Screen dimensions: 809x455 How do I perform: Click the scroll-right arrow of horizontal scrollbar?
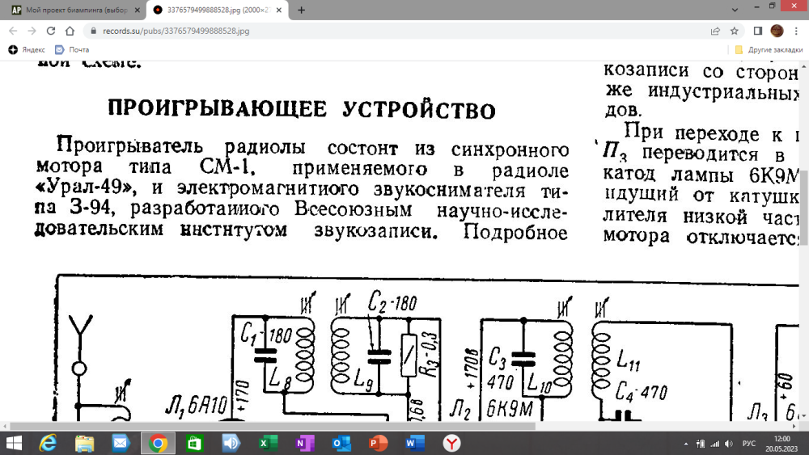pyautogui.click(x=794, y=426)
